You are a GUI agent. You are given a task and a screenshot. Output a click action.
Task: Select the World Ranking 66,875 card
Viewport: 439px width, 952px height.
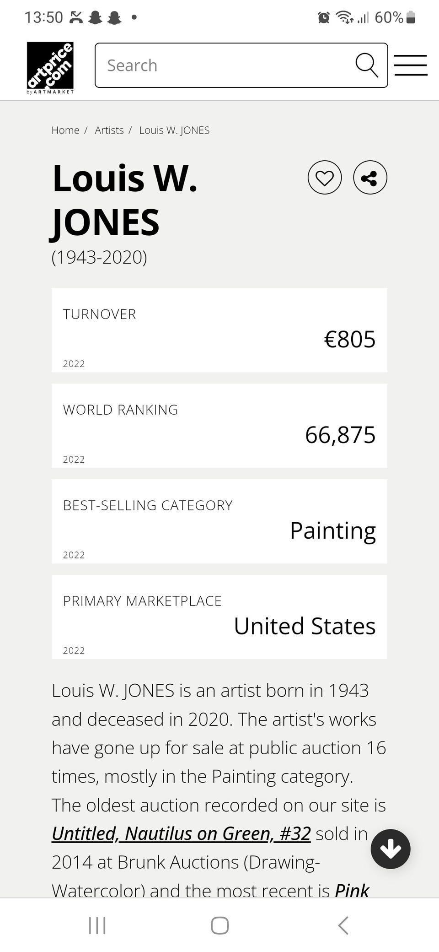219,426
